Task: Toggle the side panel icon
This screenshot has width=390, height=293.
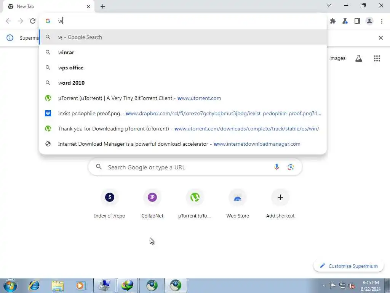Action: tap(357, 21)
